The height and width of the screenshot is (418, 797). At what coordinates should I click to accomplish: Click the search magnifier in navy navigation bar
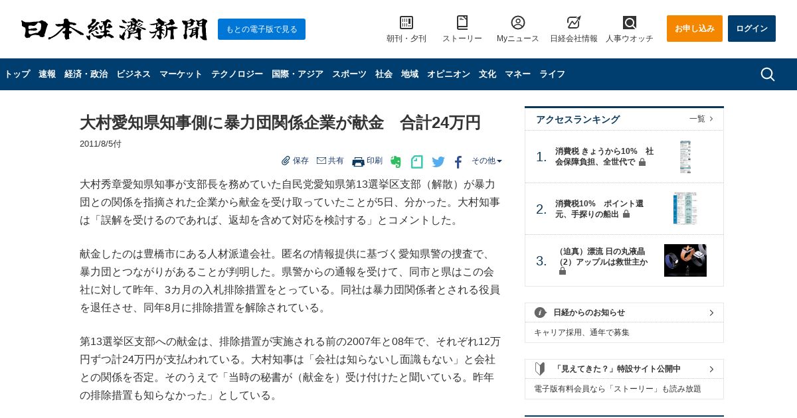pyautogui.click(x=768, y=74)
